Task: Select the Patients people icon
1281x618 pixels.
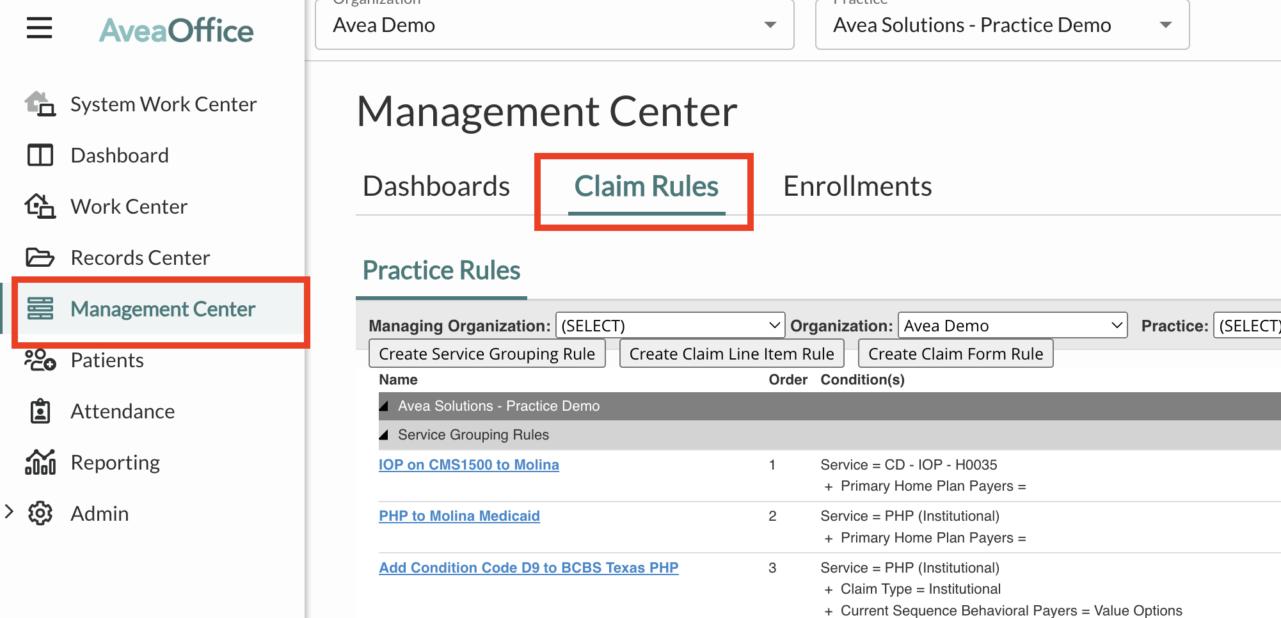Action: (x=40, y=360)
